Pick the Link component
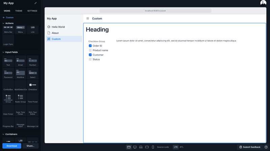270x151 pixels. (33, 29)
